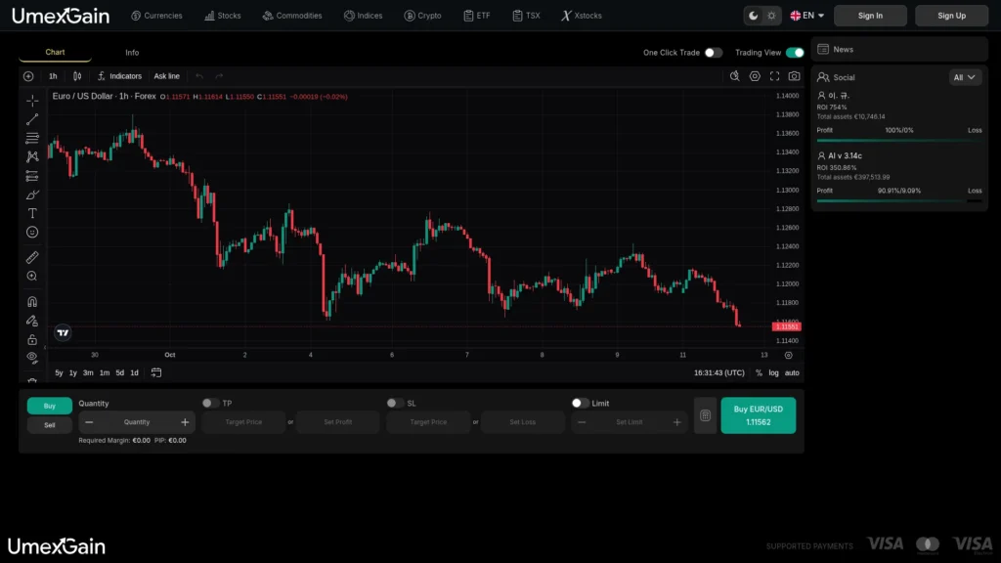
Task: Switch to the Info tab
Action: pos(132,53)
